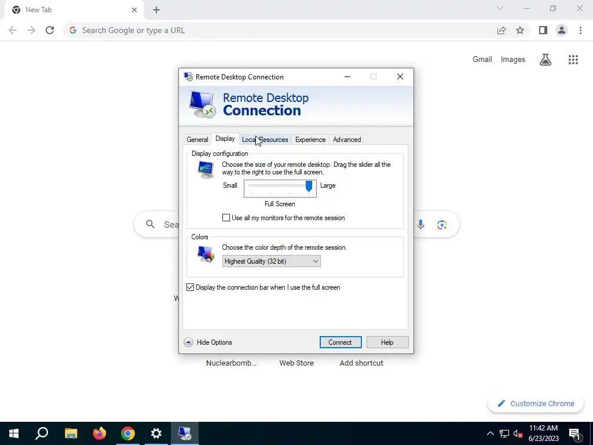Image resolution: width=593 pixels, height=445 pixels.
Task: Show hidden system tray icons
Action: (490, 433)
